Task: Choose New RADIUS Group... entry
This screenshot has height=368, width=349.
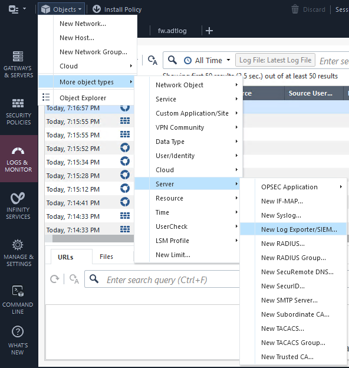Action: pos(293,258)
